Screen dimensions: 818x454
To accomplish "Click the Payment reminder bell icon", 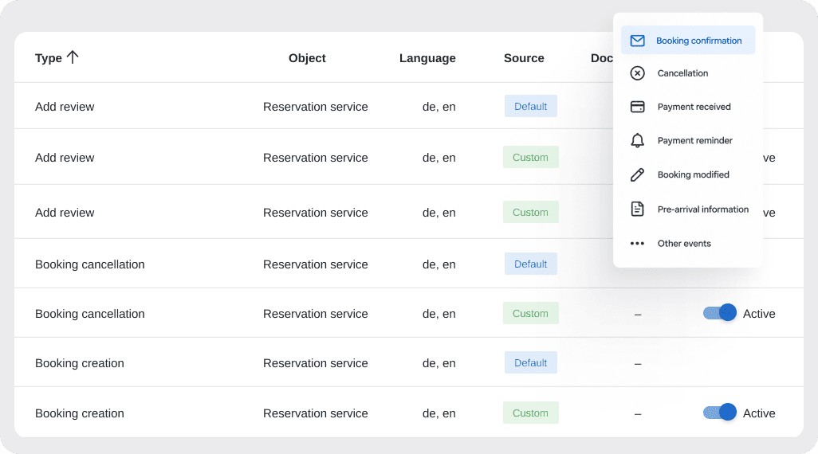I will click(x=637, y=140).
